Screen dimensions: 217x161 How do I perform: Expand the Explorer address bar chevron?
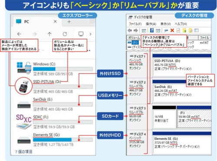tap(90, 34)
